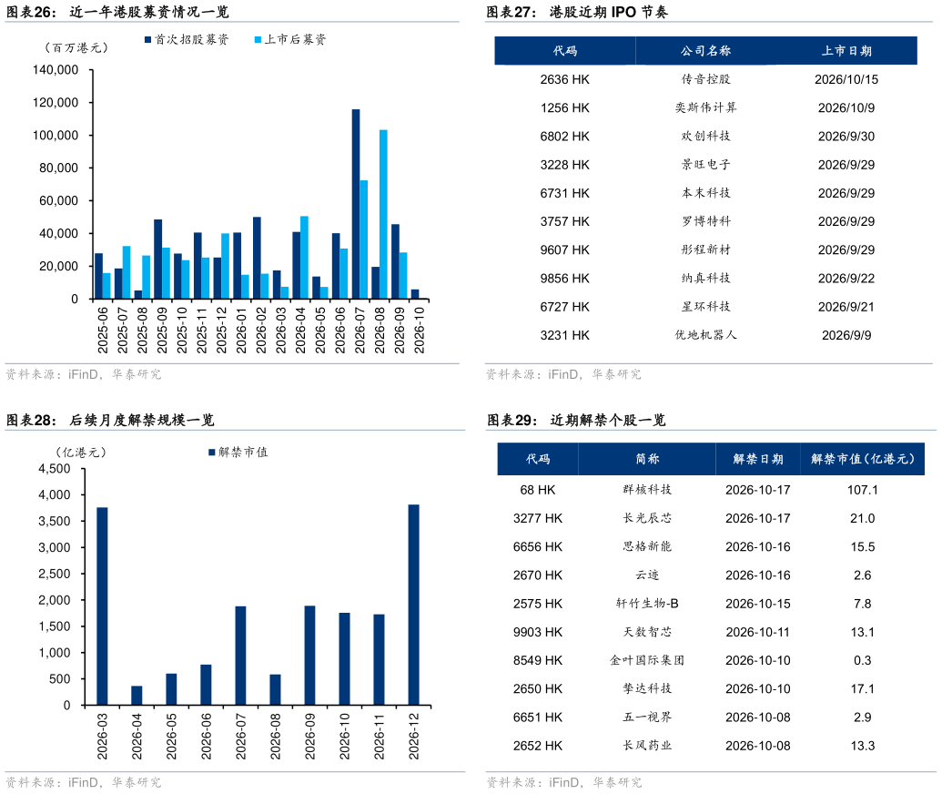942x794 pixels.
Task: Select the stock name 长光辰芯
Action: [x=647, y=518]
